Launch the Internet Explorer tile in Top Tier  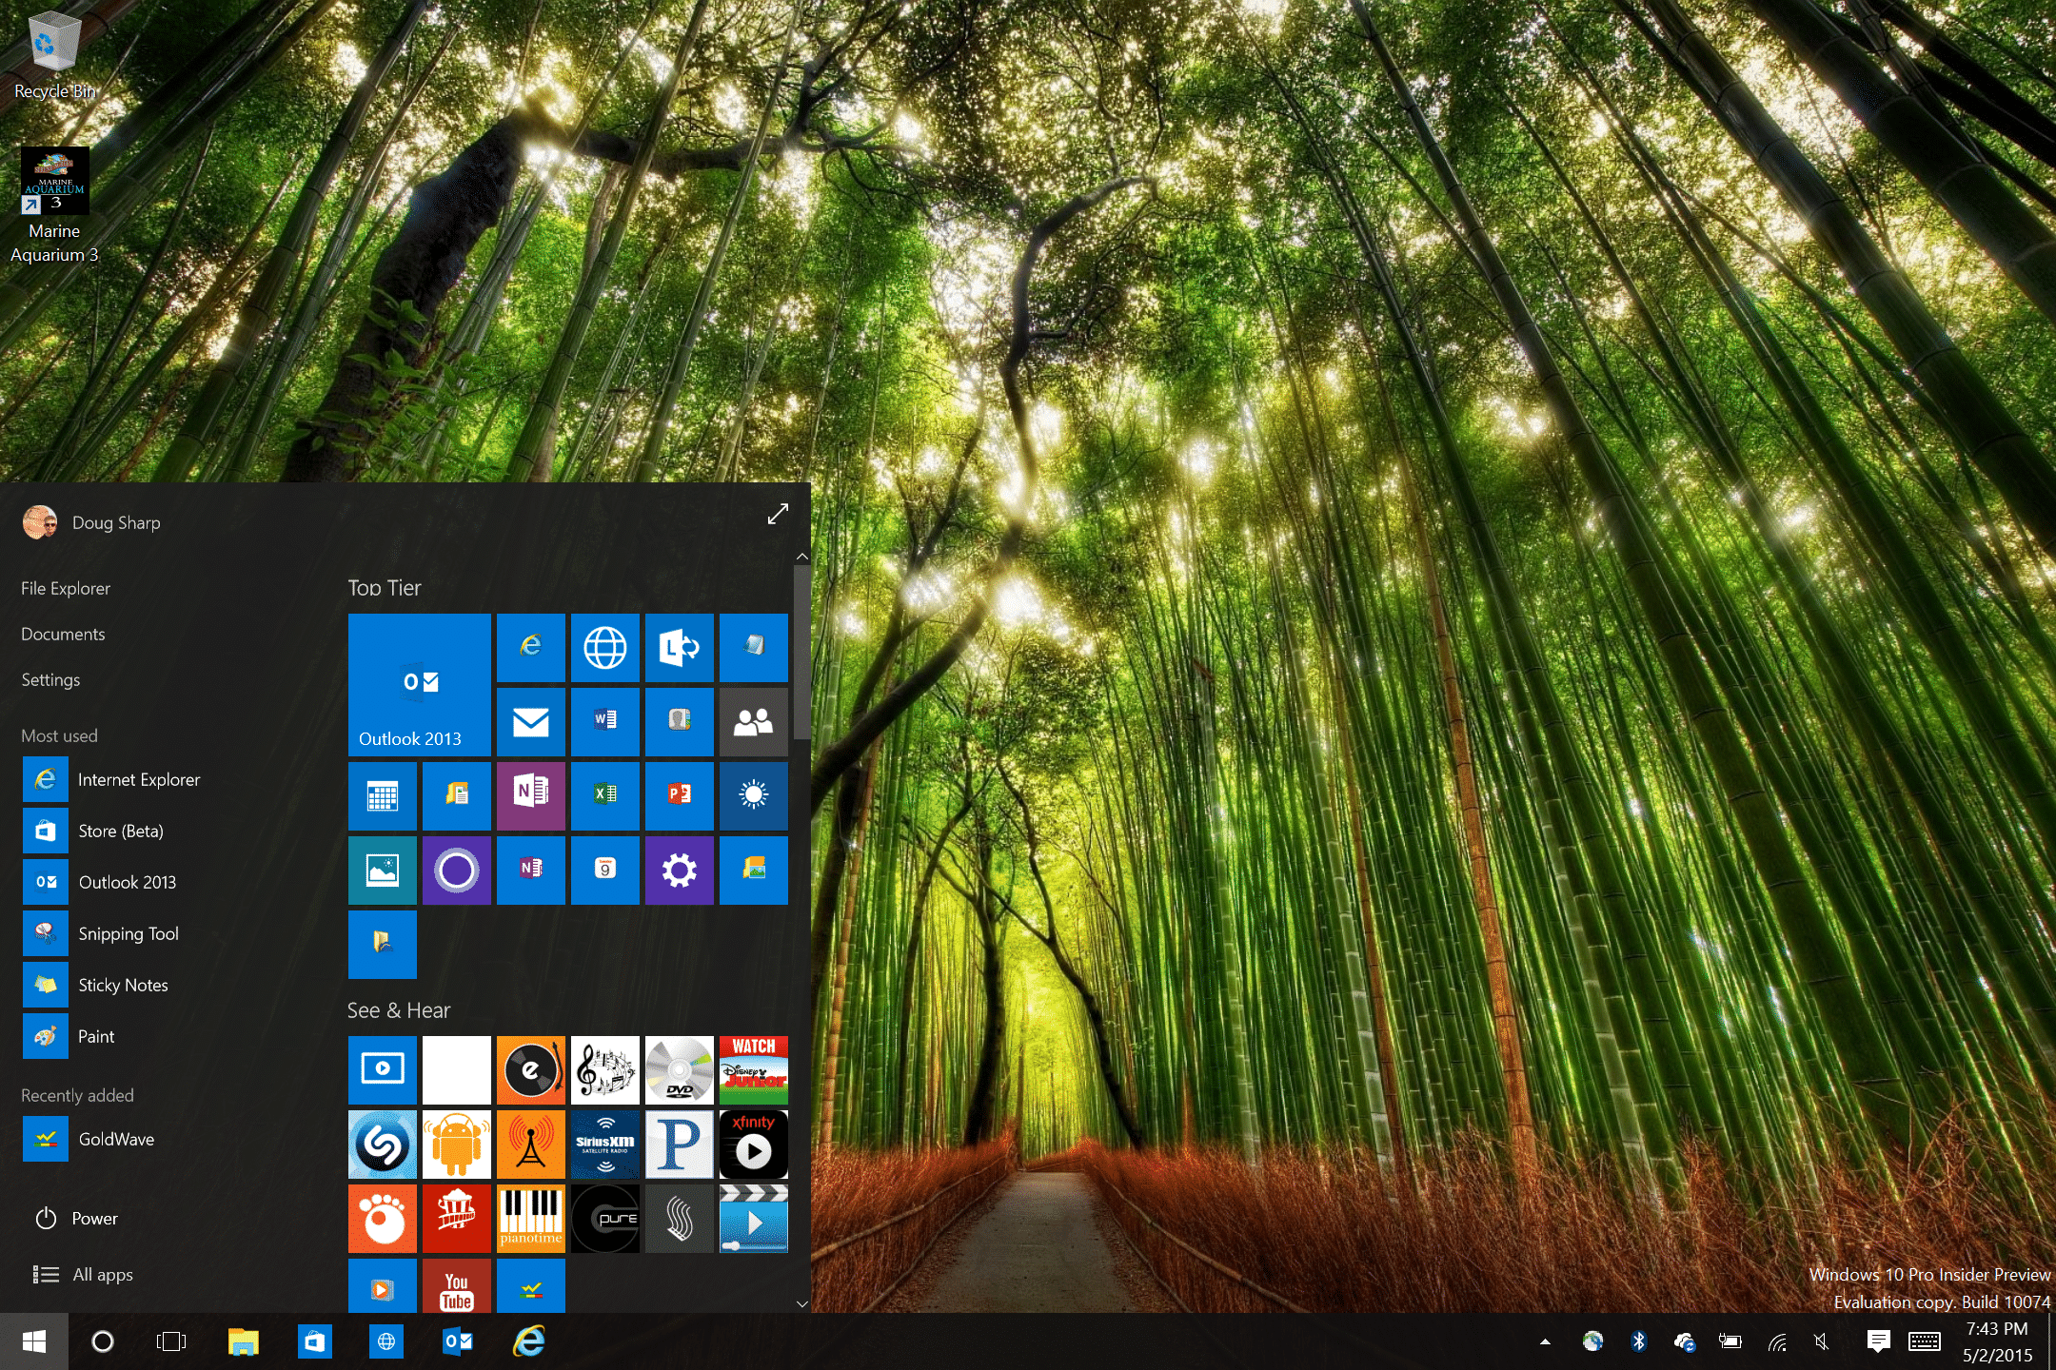click(530, 648)
